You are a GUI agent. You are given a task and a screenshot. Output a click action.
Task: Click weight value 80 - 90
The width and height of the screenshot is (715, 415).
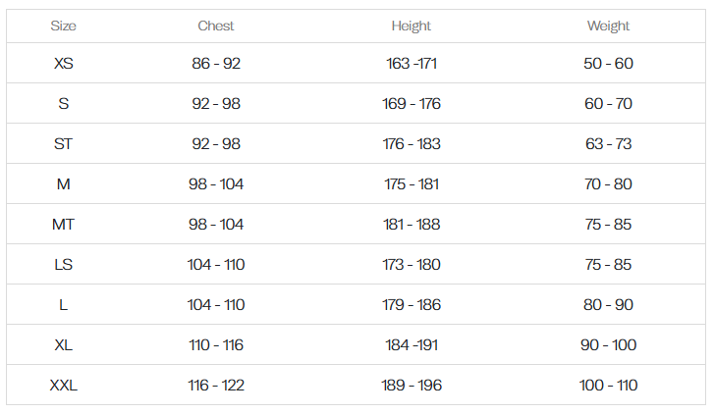coord(608,305)
